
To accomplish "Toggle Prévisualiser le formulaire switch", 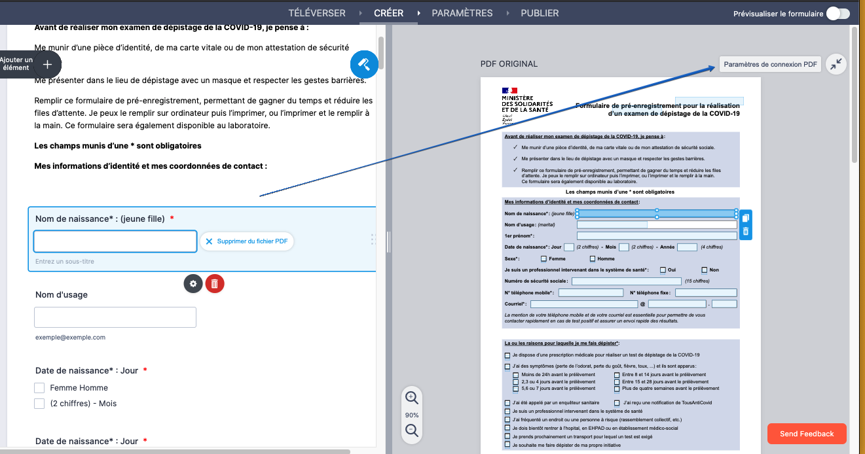I will pos(837,13).
